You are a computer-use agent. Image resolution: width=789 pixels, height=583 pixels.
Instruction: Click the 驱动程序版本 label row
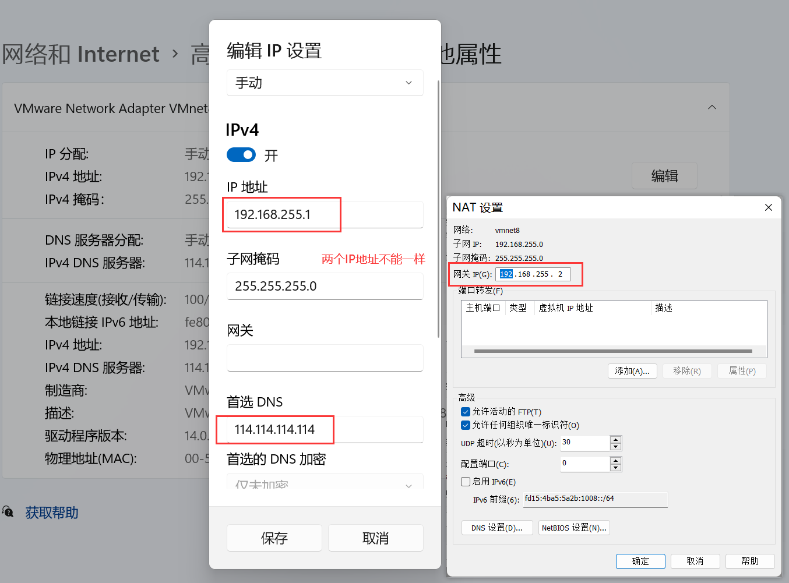point(86,436)
